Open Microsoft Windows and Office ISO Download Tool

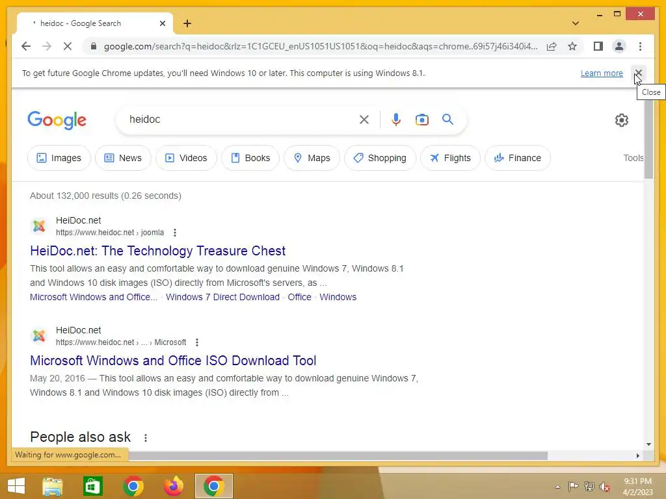(x=173, y=361)
